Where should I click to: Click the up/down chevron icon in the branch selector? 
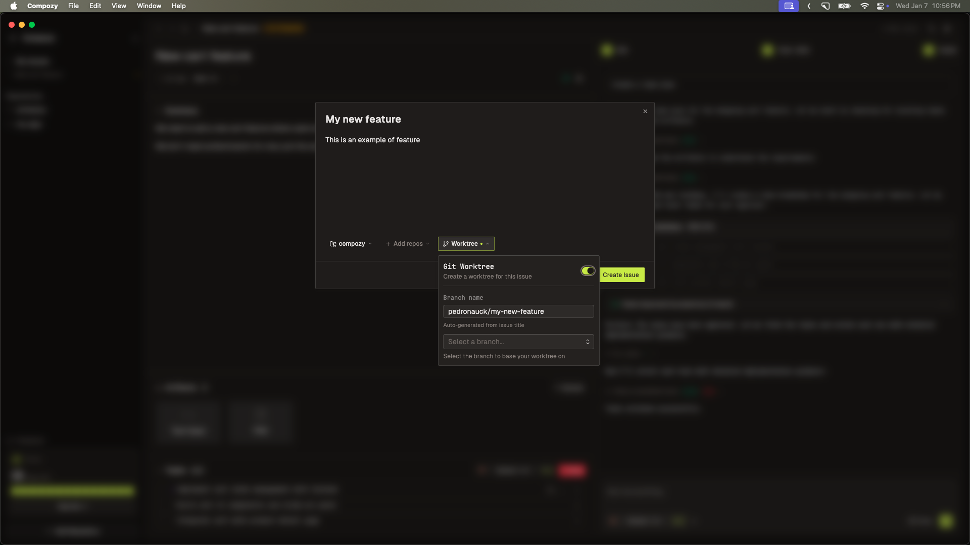click(x=588, y=342)
